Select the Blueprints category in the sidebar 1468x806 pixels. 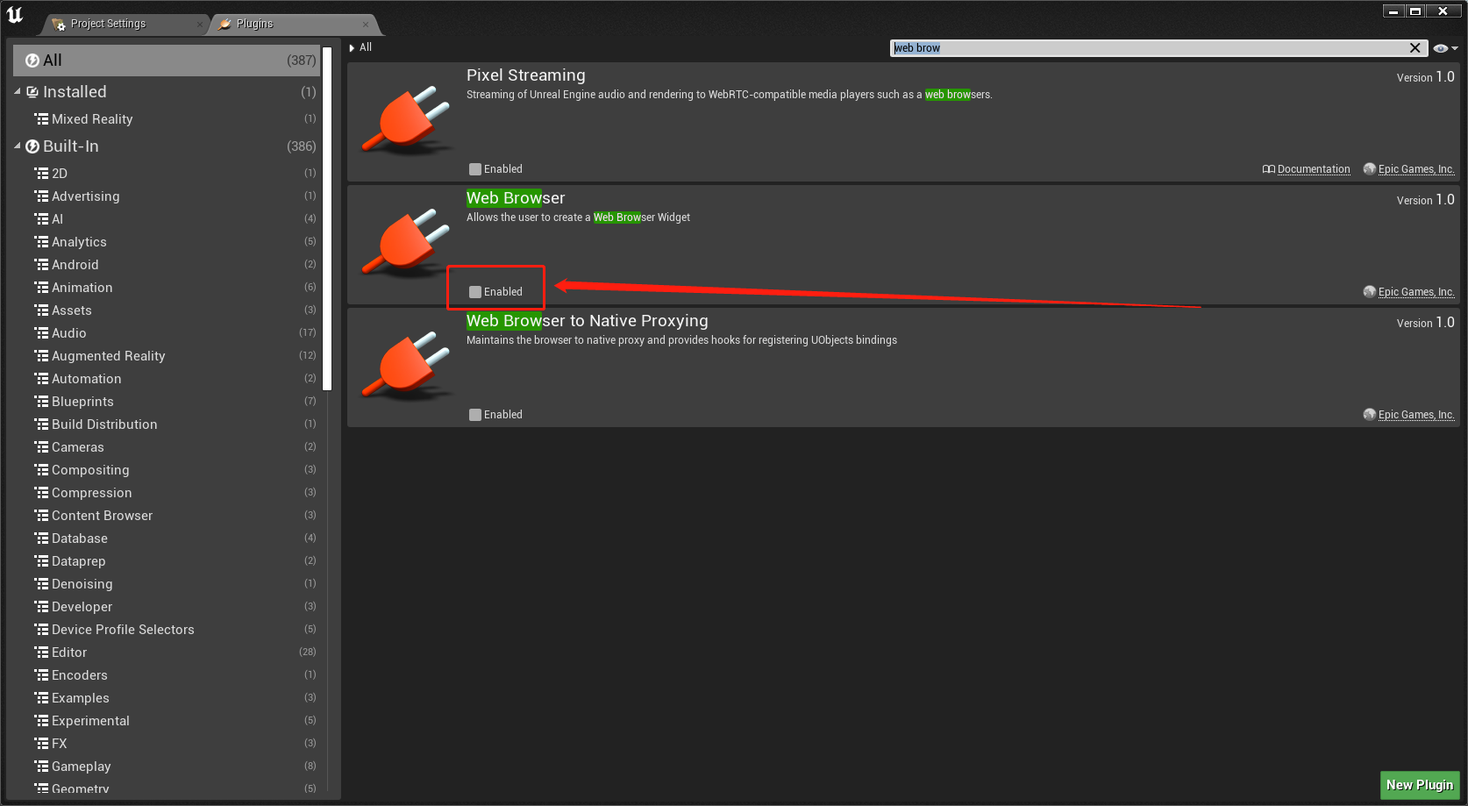click(x=81, y=401)
